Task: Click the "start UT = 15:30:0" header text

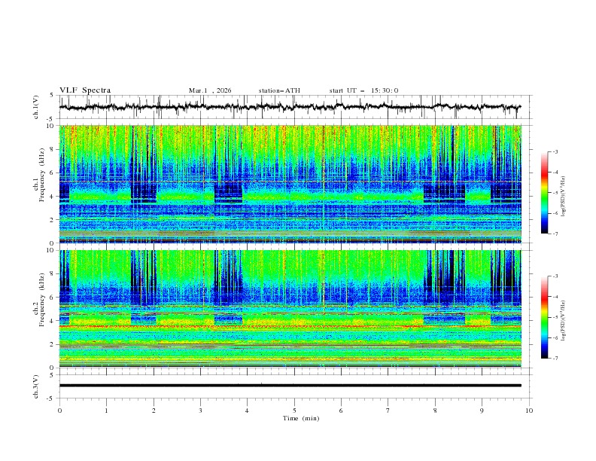Action: [363, 90]
